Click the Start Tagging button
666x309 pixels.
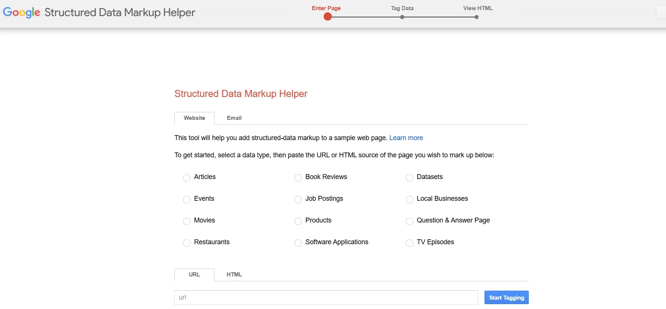tap(506, 297)
